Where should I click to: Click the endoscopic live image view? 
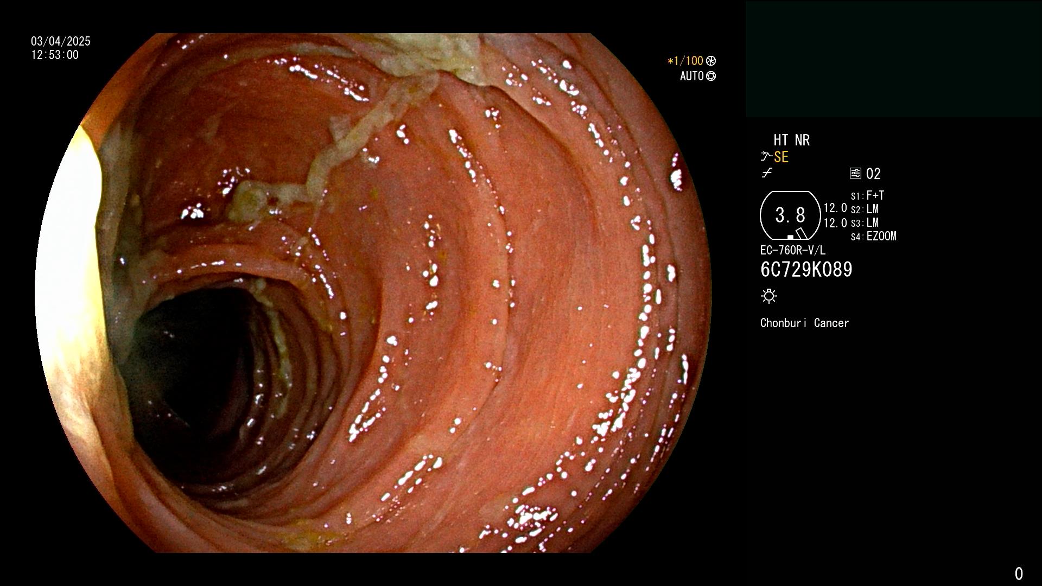click(373, 293)
